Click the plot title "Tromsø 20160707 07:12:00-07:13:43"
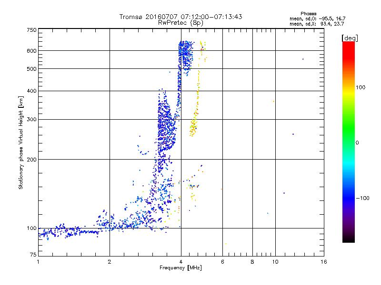This screenshot has width=381, height=285. (180, 17)
